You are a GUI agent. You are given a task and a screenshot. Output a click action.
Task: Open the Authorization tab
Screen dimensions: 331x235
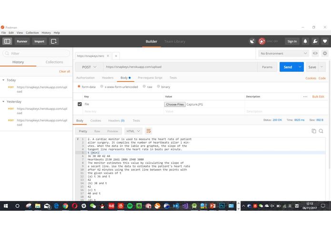coord(85,78)
